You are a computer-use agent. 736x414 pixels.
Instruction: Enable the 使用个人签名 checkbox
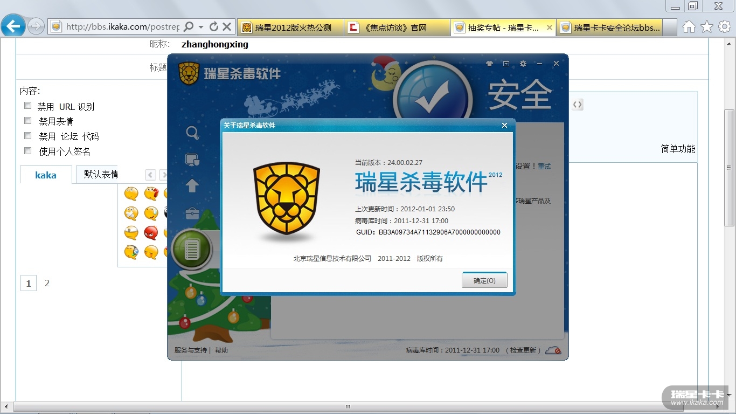click(27, 150)
